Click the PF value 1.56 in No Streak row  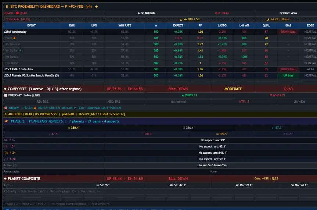click(200, 57)
